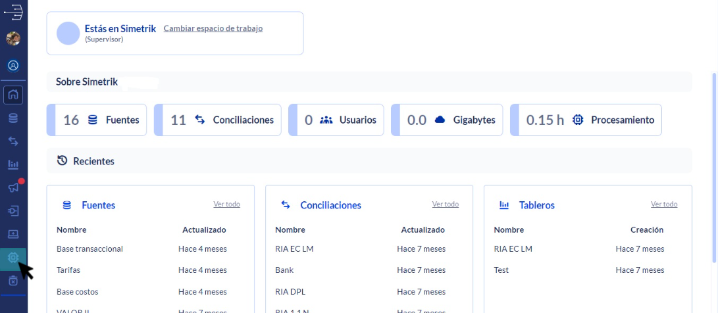The width and height of the screenshot is (718, 313).
Task: Click Creación column header in Tableros
Action: [x=647, y=229]
